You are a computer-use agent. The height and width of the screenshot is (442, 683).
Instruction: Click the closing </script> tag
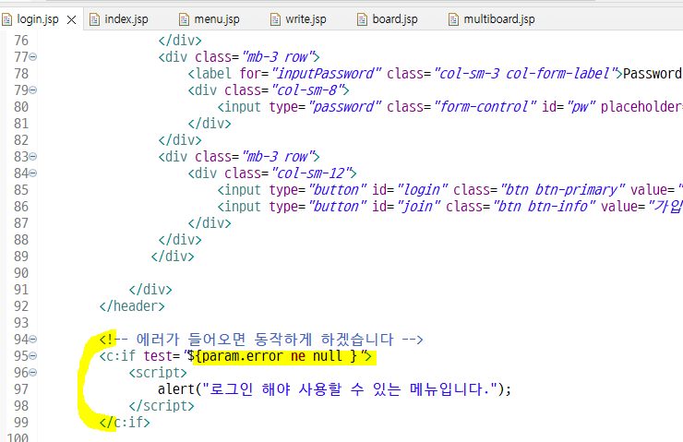point(162,406)
